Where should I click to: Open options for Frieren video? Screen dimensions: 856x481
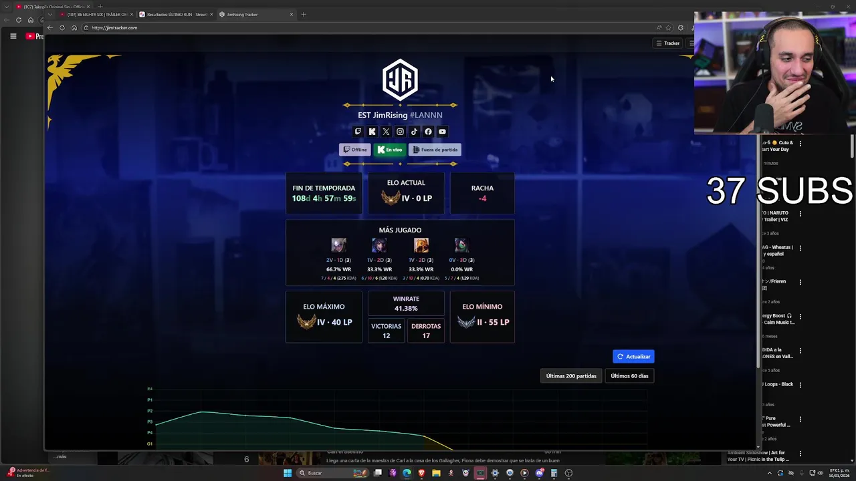(x=800, y=282)
